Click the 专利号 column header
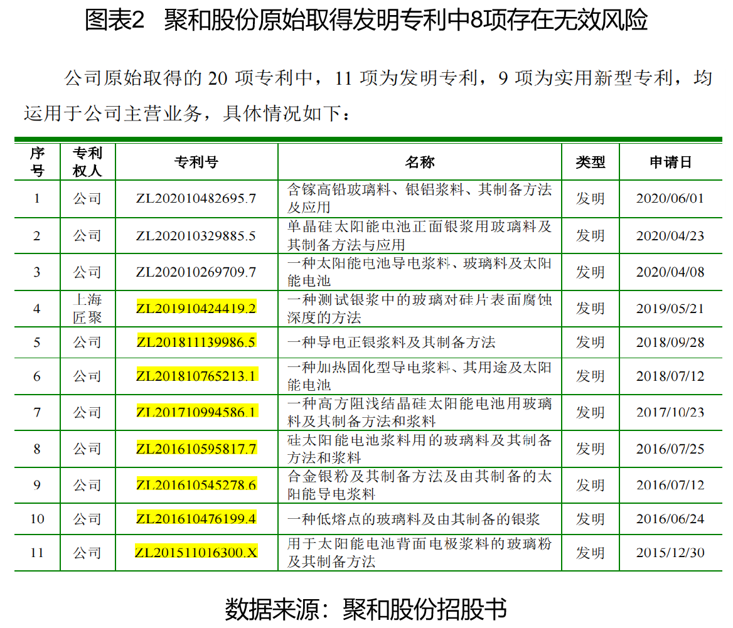Viewport: 733px width, 628px height. (x=196, y=162)
